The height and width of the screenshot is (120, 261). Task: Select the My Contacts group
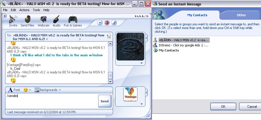(169, 50)
